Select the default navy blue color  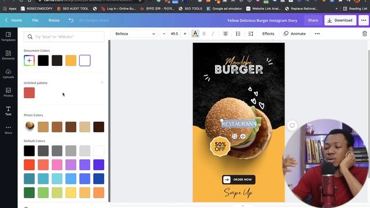coord(99,179)
